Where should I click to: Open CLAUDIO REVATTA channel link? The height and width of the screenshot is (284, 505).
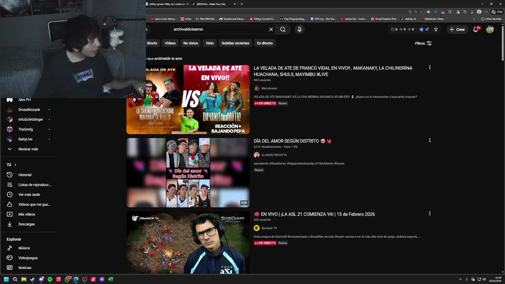pyautogui.click(x=274, y=155)
